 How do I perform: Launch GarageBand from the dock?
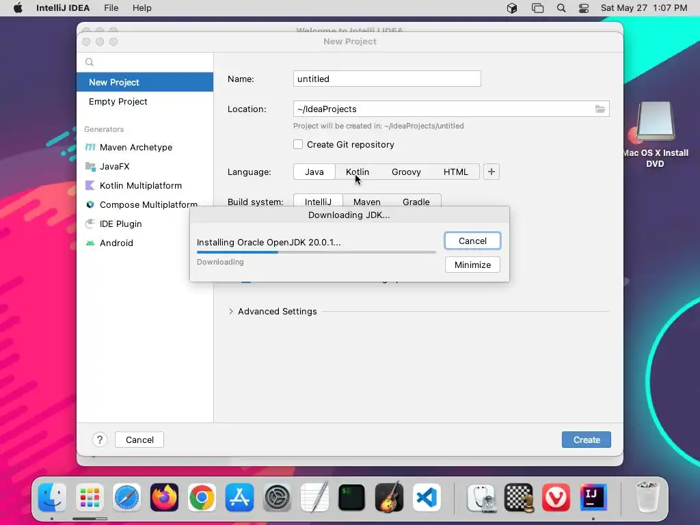pos(389,498)
